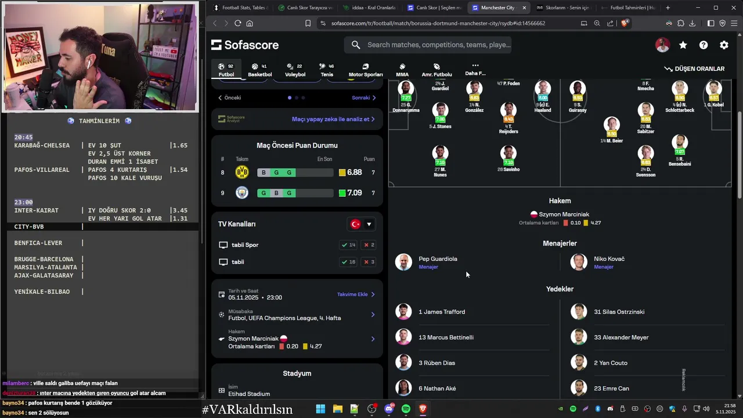
Task: Switch to iddaa - Kral Oranlarla tab
Action: 369,8
